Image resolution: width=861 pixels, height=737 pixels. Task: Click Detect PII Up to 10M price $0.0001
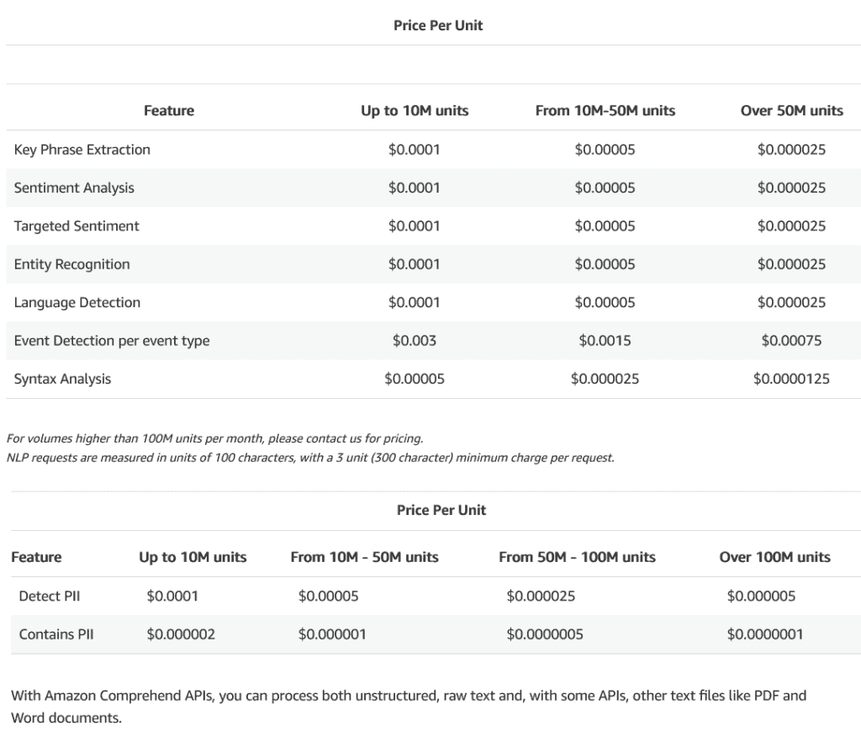pos(172,596)
